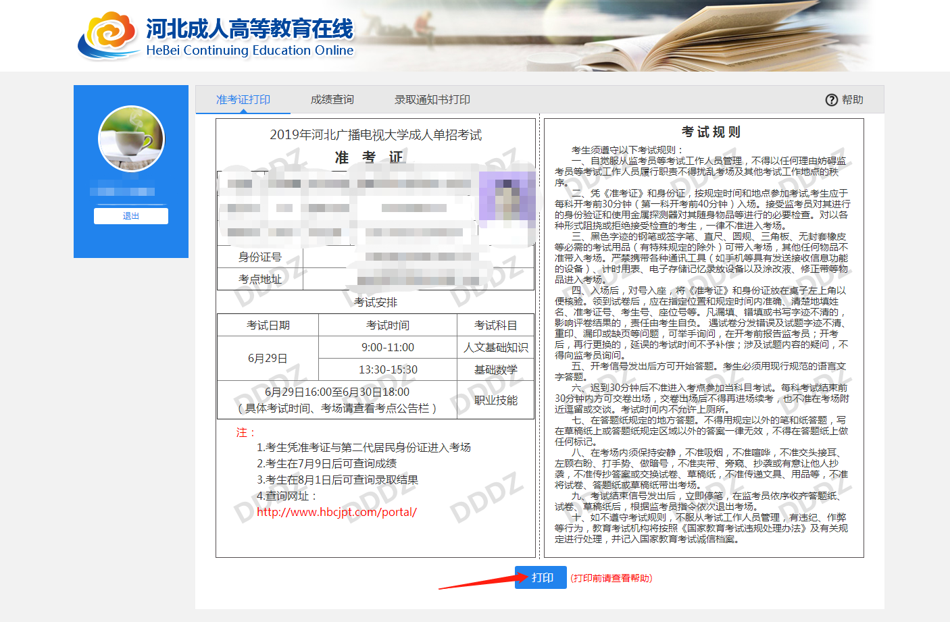This screenshot has width=950, height=622.
Task: Click the 退出 logout button
Action: click(131, 216)
